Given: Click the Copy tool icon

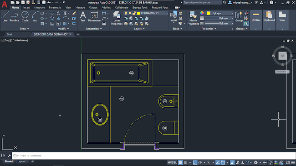Looking at the screenshot, I should click(52, 19).
